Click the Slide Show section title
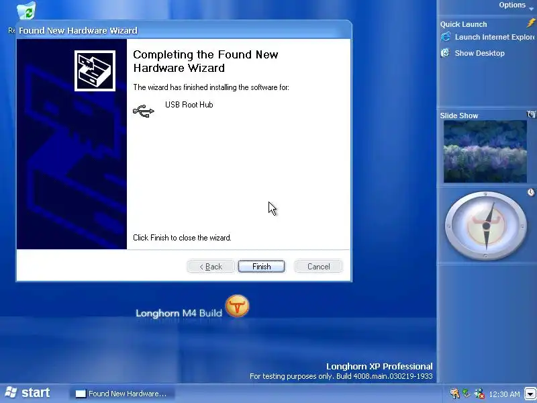Screen dimensions: 537x403 459,116
